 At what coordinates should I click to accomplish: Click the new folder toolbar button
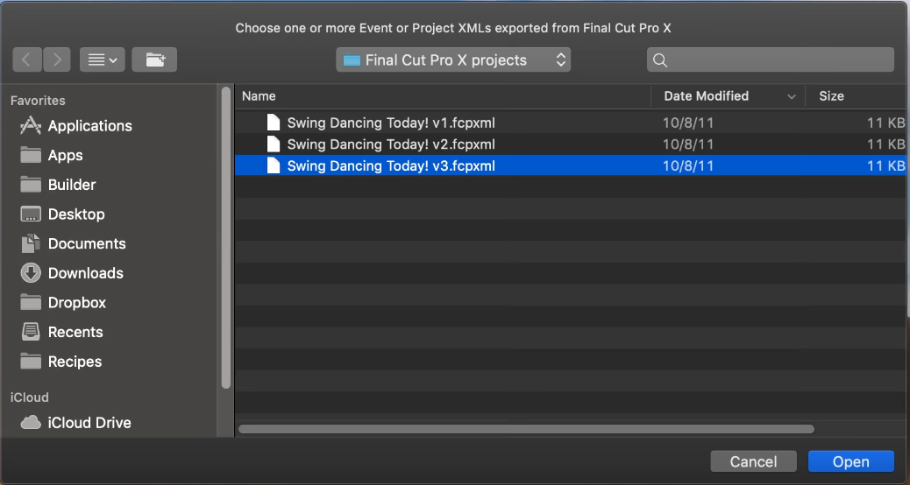coord(154,60)
